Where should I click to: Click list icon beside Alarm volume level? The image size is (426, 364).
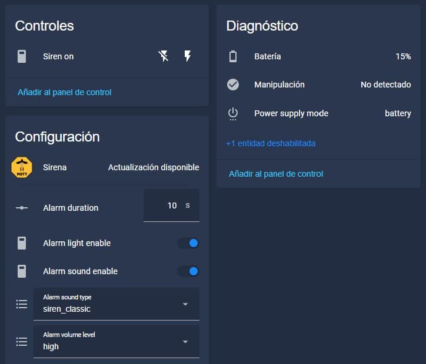click(22, 342)
